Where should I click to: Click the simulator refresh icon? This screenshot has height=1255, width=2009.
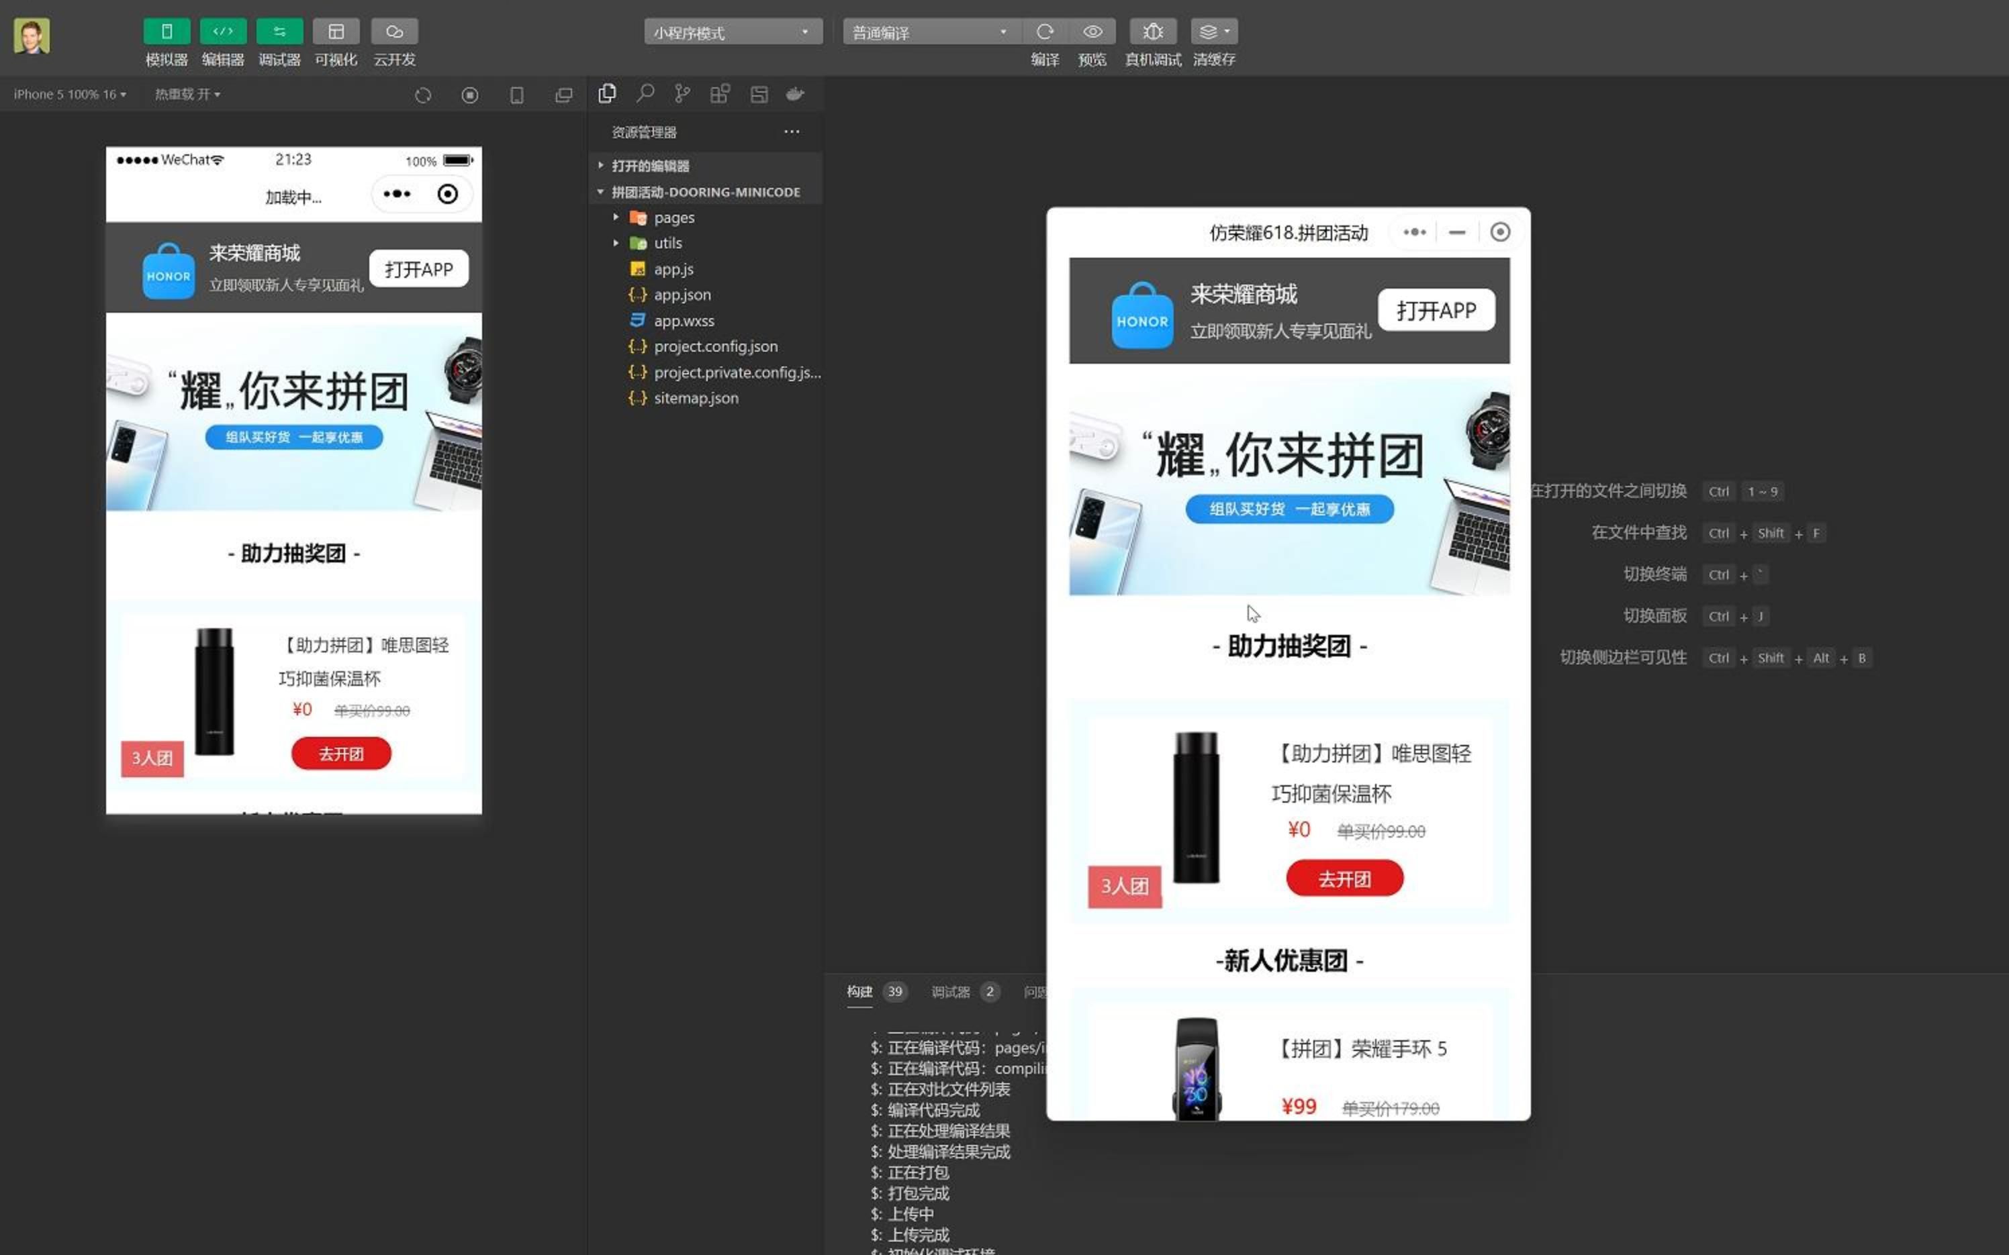[x=422, y=95]
